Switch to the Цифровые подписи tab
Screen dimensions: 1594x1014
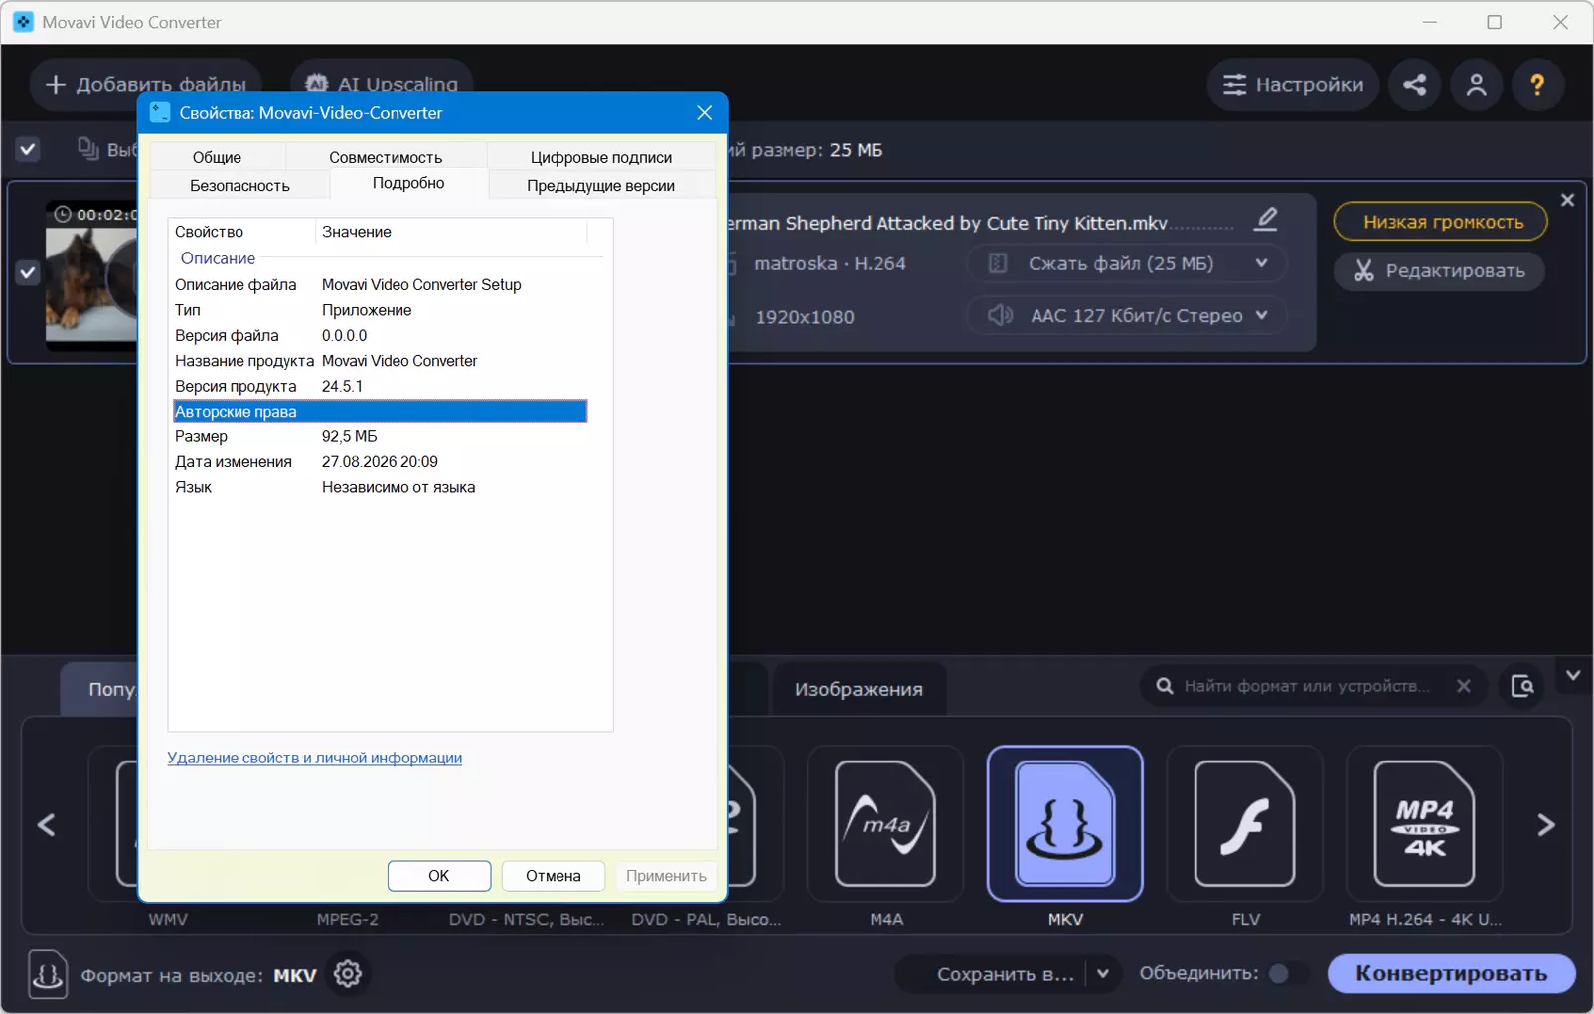pos(601,157)
